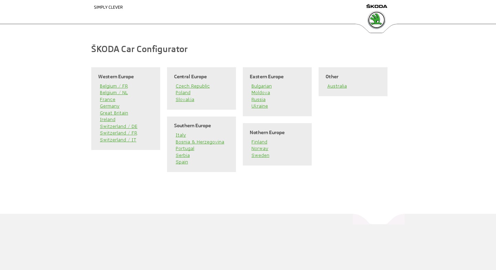
Task: Click the ŠKODA winged arrow logo
Action: (376, 20)
